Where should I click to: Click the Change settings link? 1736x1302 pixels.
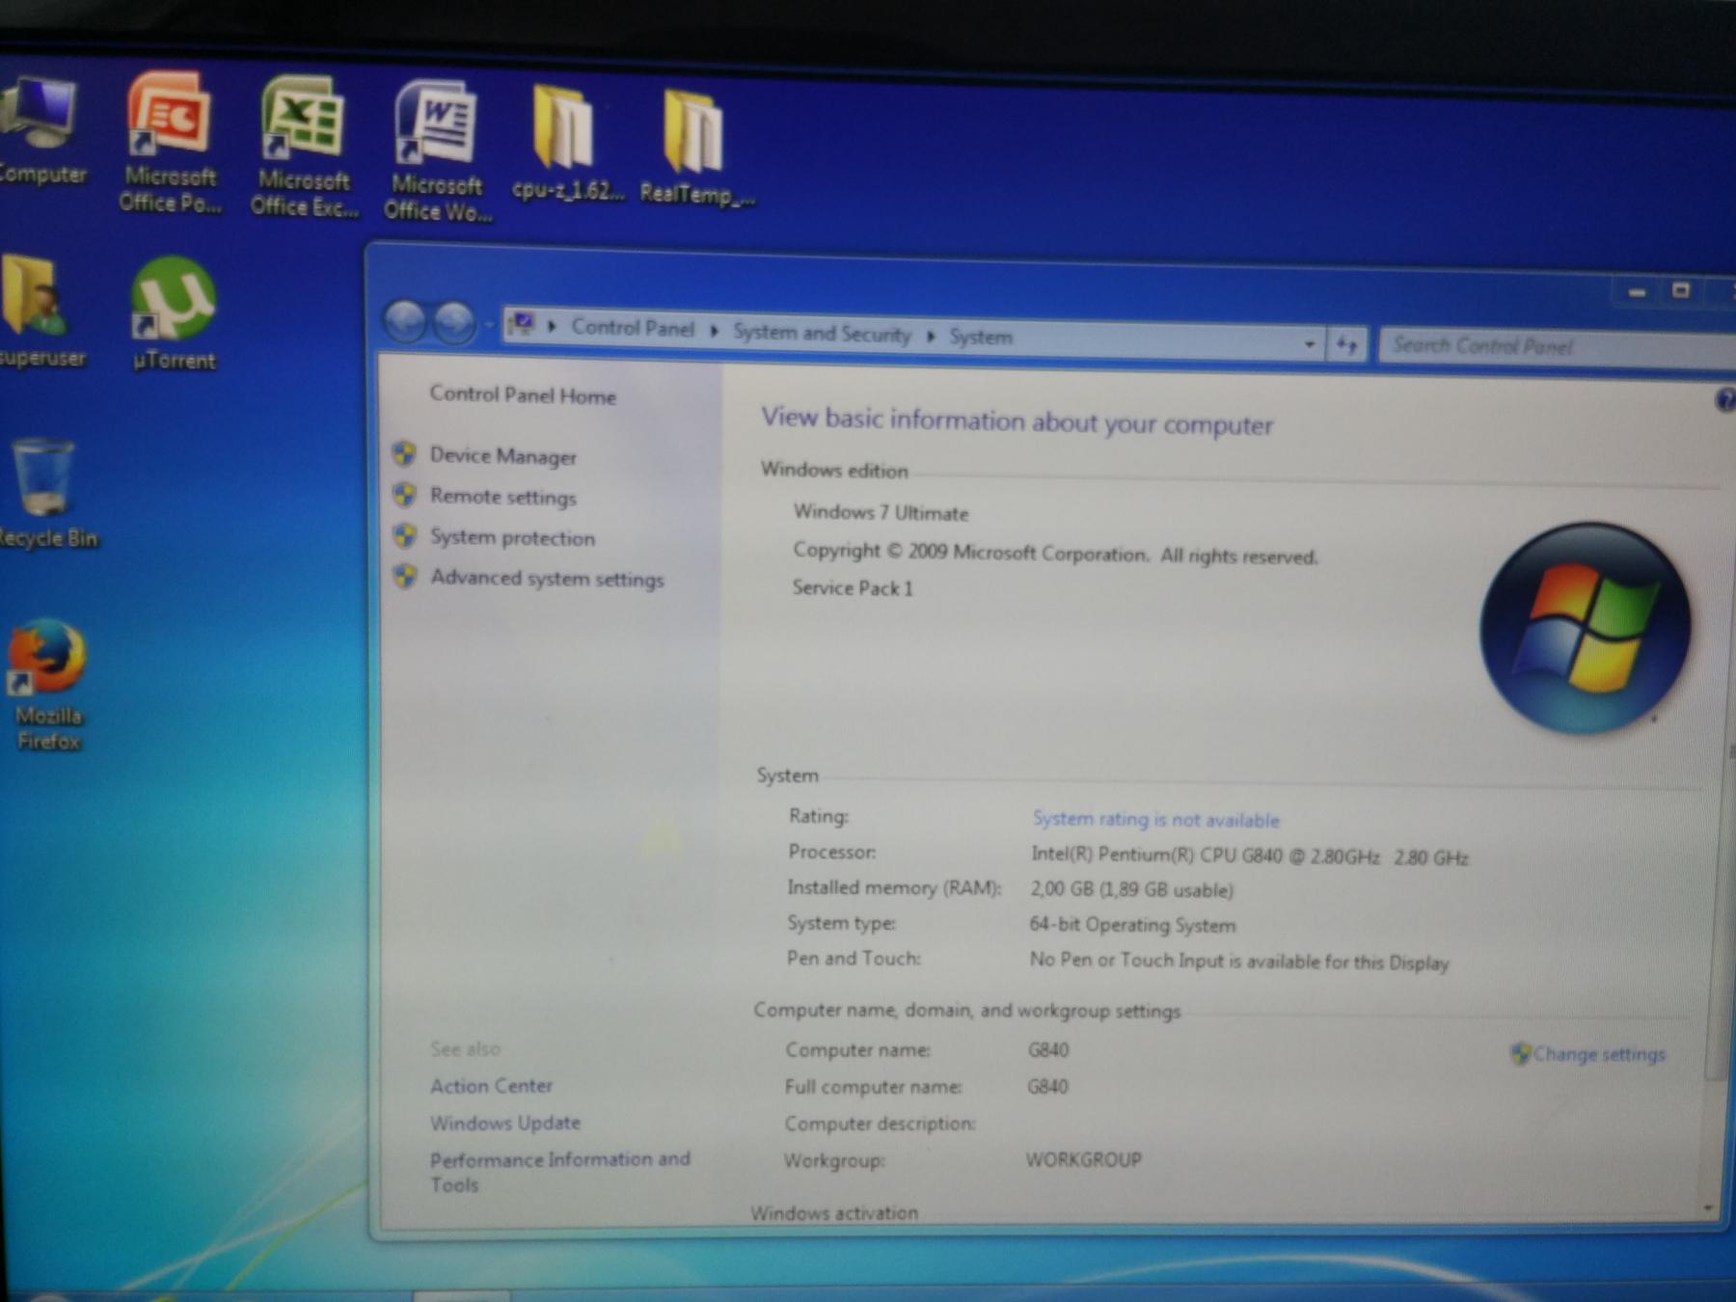pyautogui.click(x=1598, y=1054)
